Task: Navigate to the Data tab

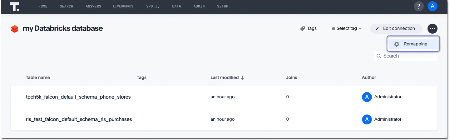Action: point(176,7)
